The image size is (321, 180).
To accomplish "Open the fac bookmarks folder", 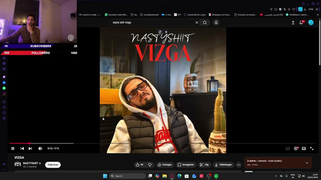I will pos(134,15).
